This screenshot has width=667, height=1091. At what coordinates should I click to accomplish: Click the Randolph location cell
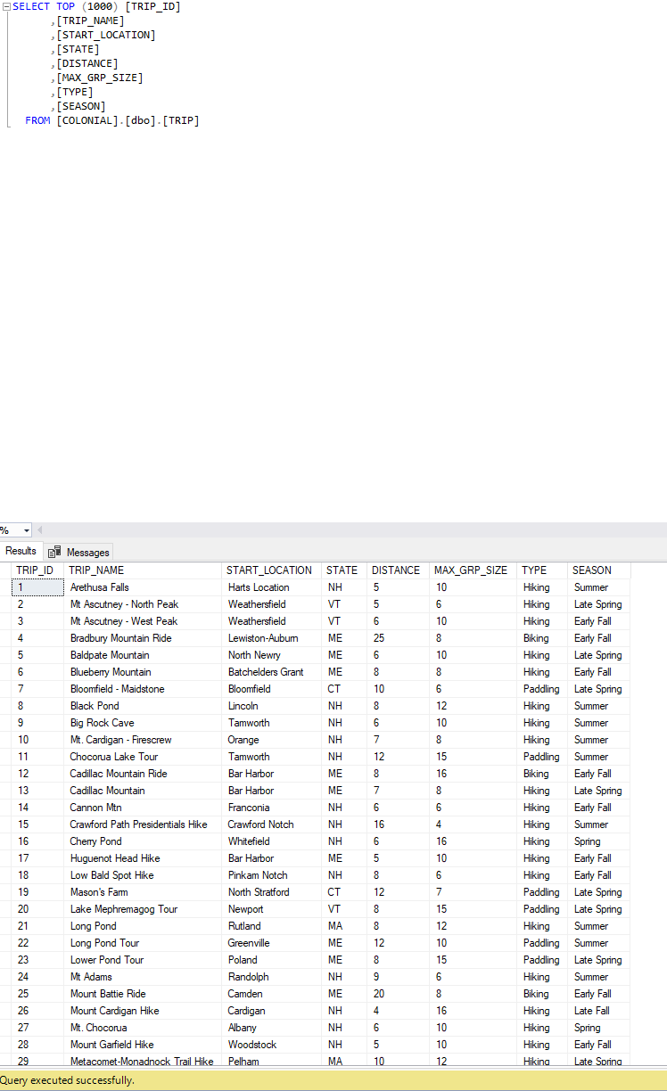[272, 977]
